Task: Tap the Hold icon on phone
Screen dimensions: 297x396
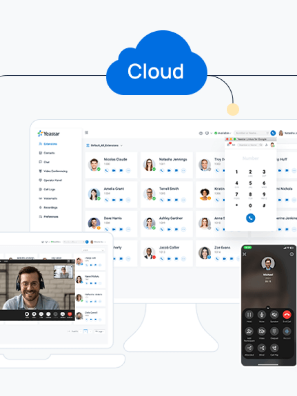Action: click(249, 315)
